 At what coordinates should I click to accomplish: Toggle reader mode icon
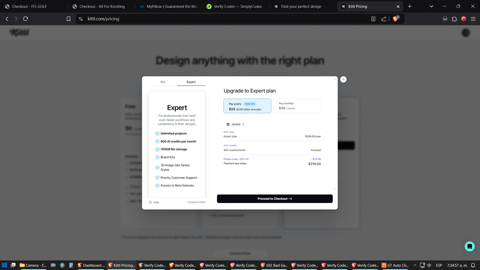[x=373, y=19]
